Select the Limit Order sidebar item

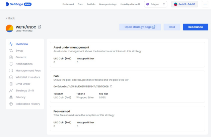(23, 84)
